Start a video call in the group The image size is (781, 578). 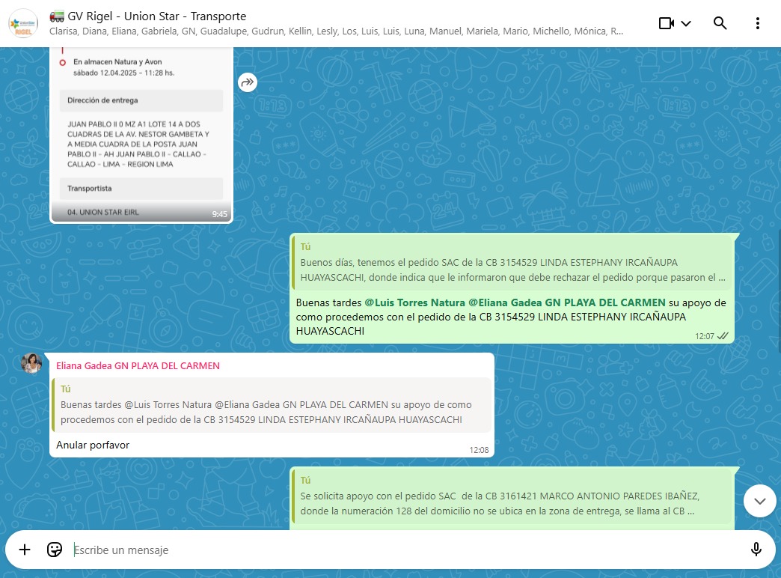click(666, 23)
